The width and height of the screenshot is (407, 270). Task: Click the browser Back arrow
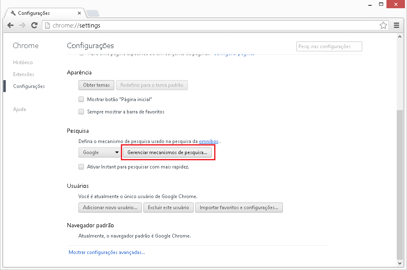click(11, 25)
